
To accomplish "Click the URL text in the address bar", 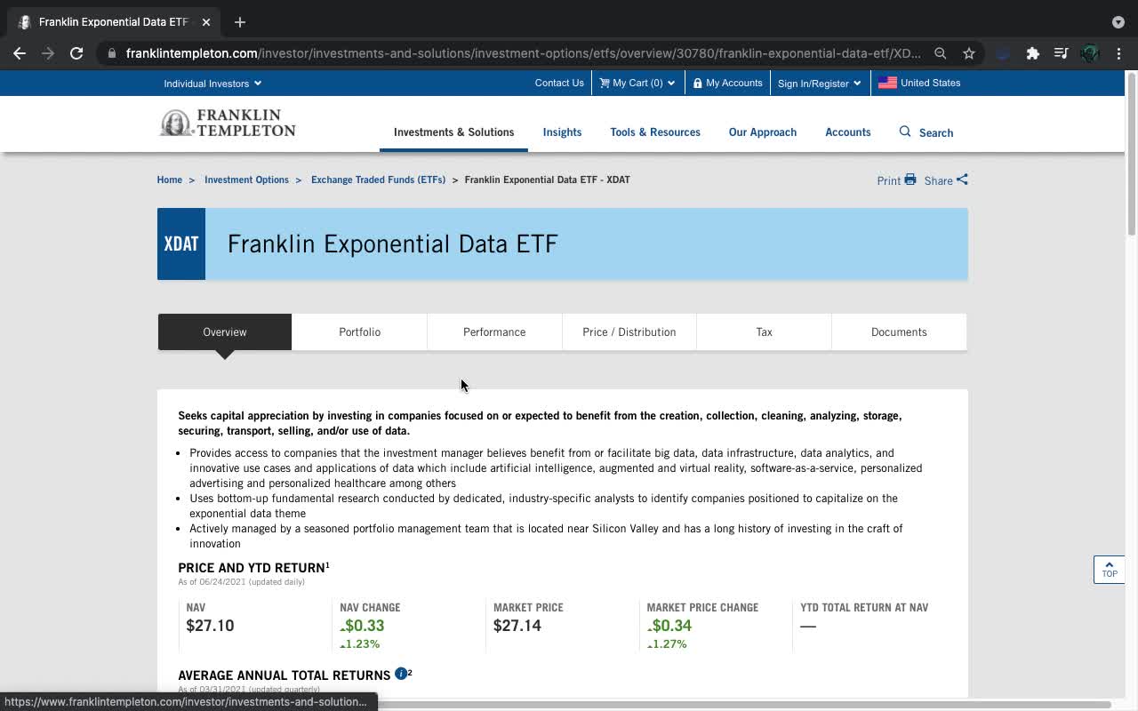I will tap(524, 53).
